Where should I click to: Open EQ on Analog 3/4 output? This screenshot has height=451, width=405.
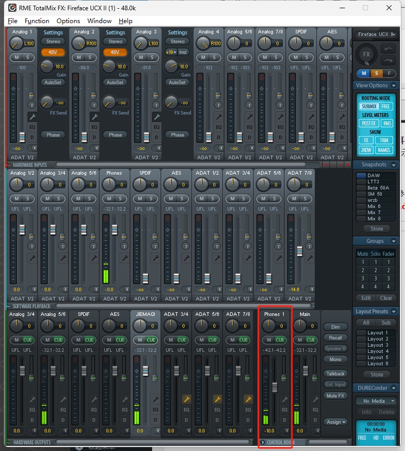[x=32, y=409]
